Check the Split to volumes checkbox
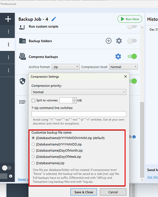 tap(33, 100)
